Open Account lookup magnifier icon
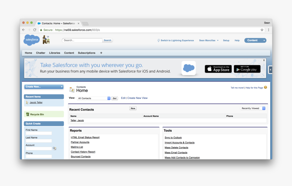 tap(54, 148)
